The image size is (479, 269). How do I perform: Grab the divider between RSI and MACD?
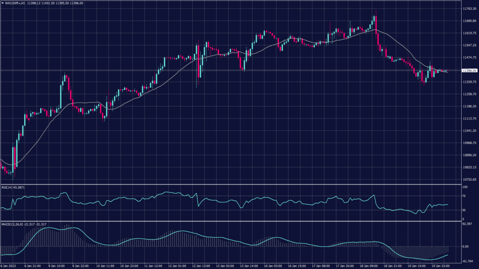tap(229, 221)
